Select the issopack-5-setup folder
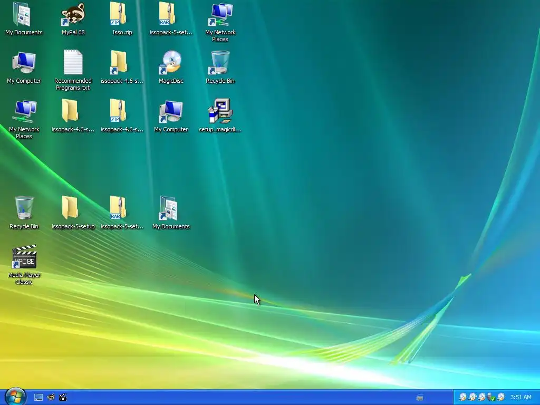The image size is (540, 405). coord(73,213)
